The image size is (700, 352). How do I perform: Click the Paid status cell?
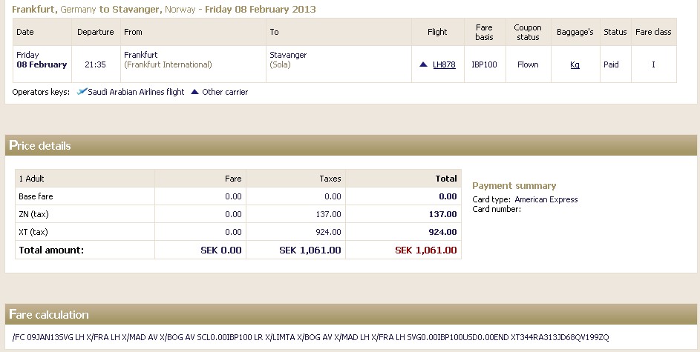point(611,64)
